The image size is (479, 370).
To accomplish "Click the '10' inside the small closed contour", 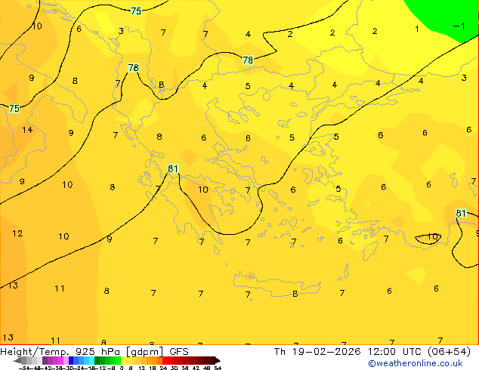I will pyautogui.click(x=433, y=236).
